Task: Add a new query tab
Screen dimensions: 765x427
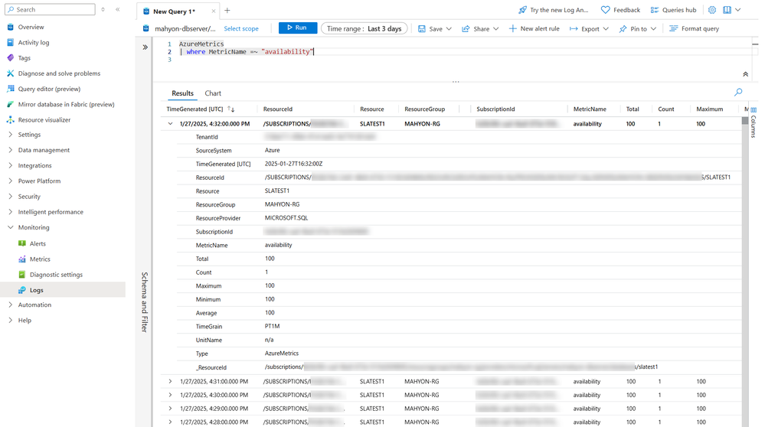Action: [x=227, y=10]
